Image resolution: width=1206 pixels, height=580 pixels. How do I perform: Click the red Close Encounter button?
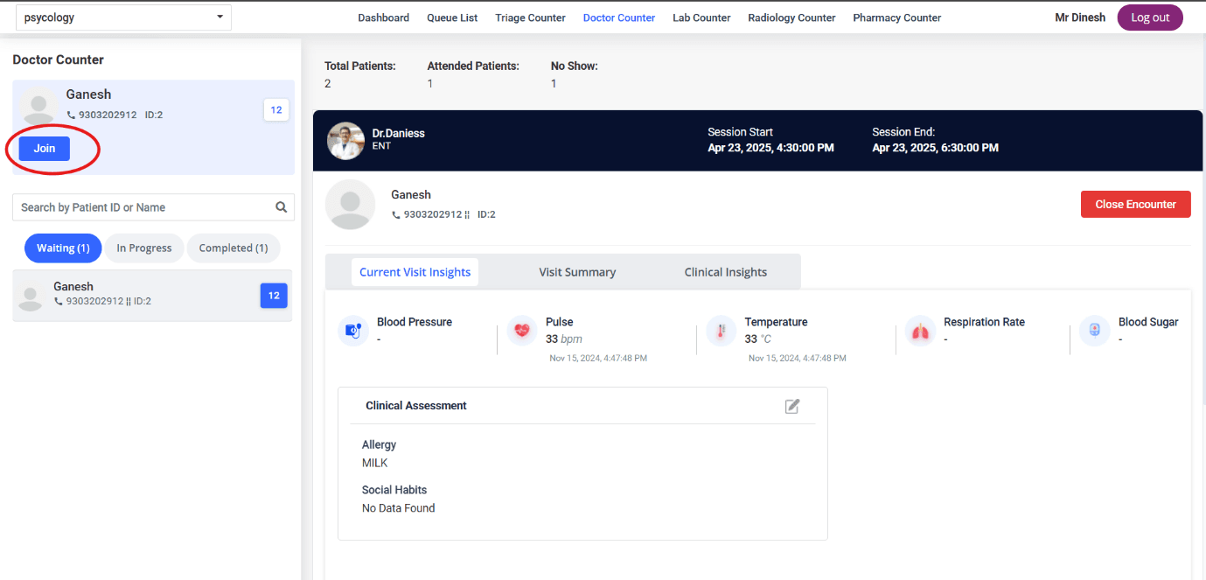[1135, 204]
